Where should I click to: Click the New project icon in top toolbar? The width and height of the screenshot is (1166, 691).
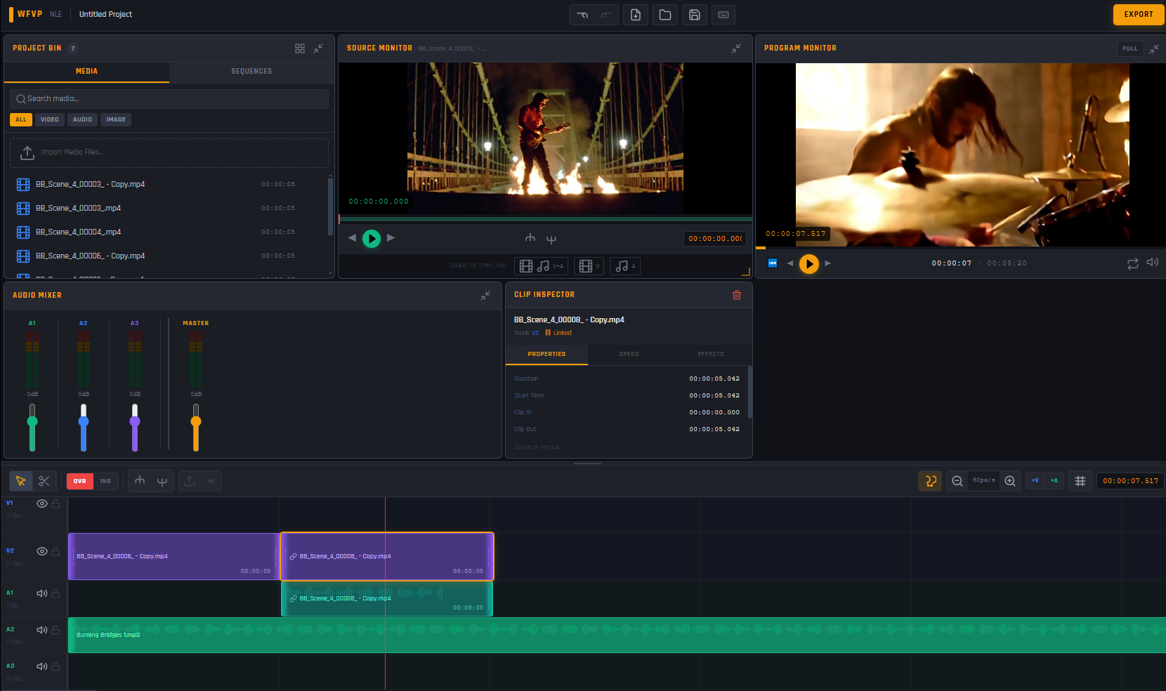point(636,14)
